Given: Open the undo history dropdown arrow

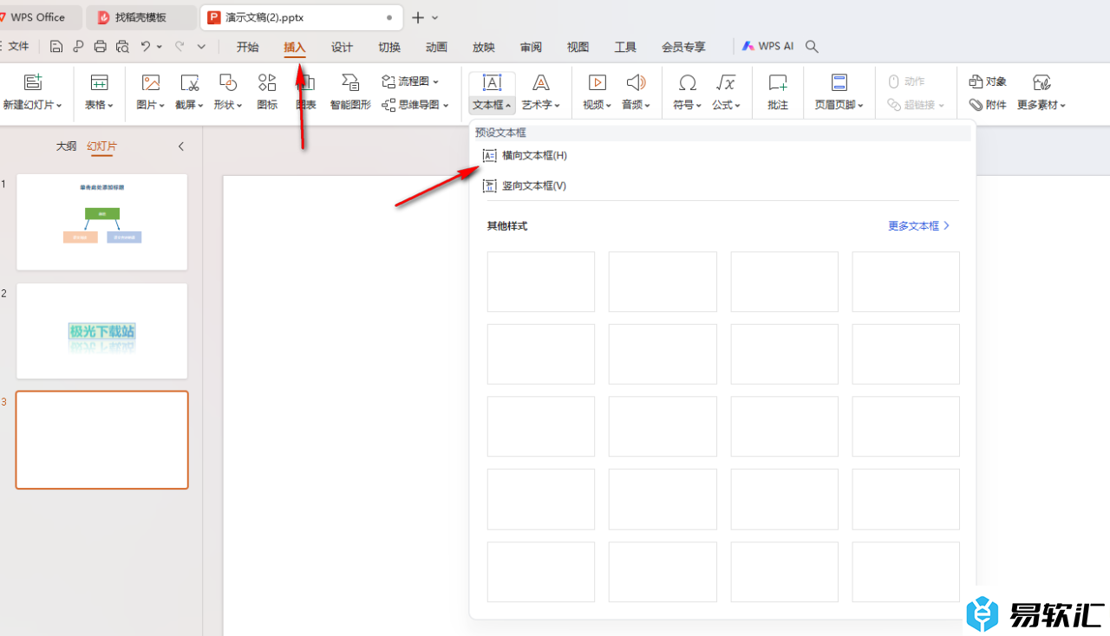Looking at the screenshot, I should tap(160, 47).
